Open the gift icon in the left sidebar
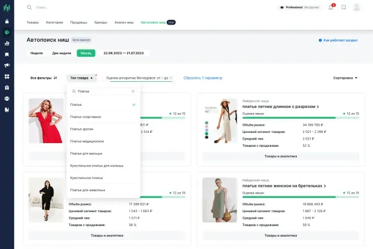 tap(7, 87)
